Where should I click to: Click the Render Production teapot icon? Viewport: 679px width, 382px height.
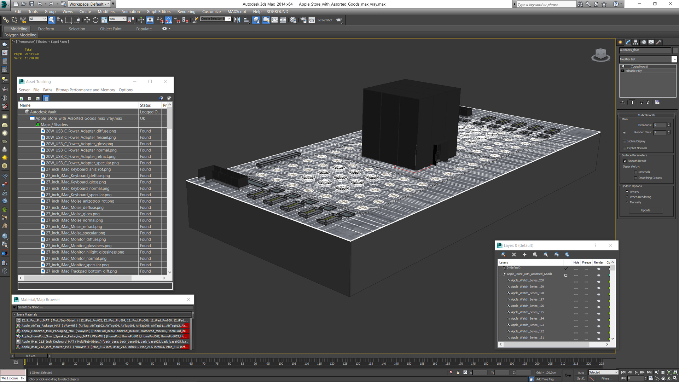point(339,20)
